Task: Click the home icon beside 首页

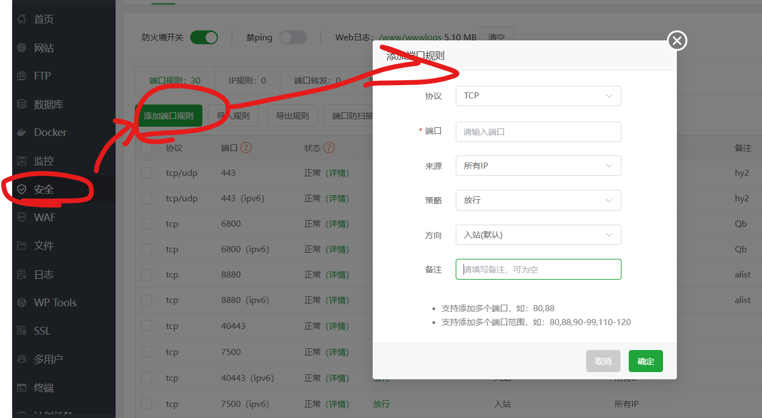Action: (x=22, y=19)
